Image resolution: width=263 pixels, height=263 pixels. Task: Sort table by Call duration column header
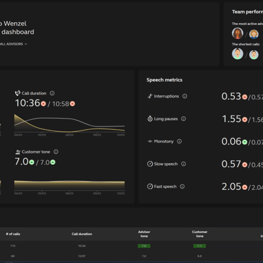[x=82, y=234]
